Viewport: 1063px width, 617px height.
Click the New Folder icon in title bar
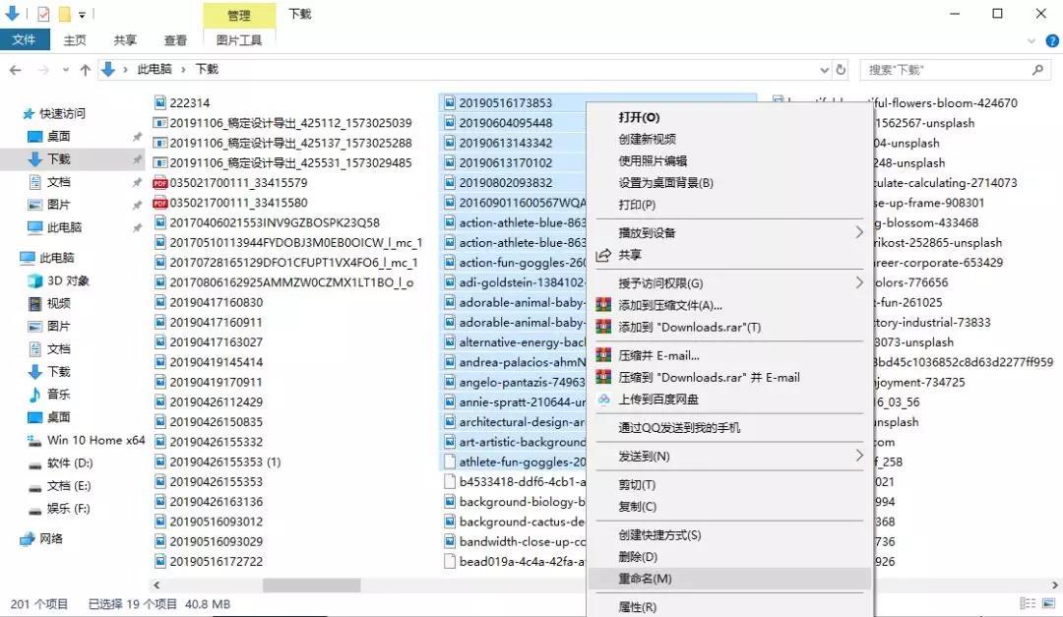(64, 14)
